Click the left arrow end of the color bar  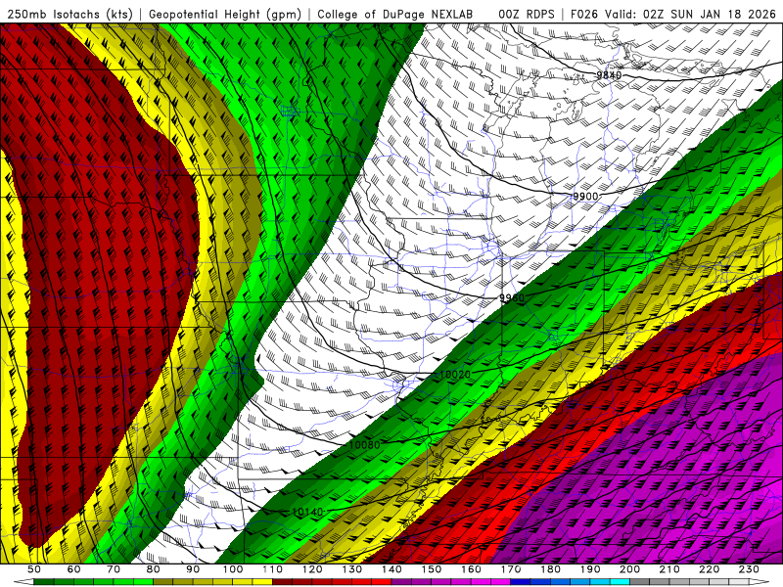coord(23,582)
